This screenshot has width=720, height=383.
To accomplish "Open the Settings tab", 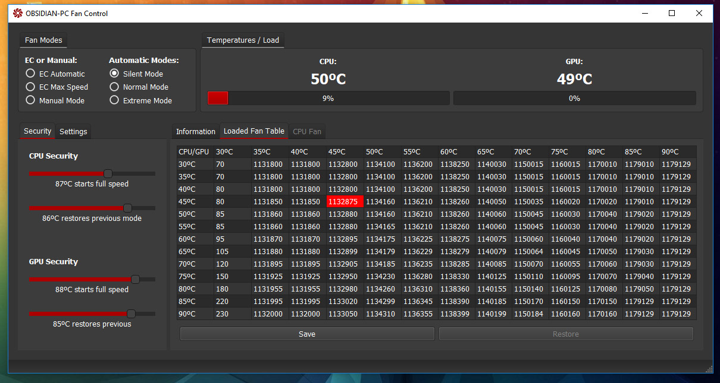I will pos(73,132).
